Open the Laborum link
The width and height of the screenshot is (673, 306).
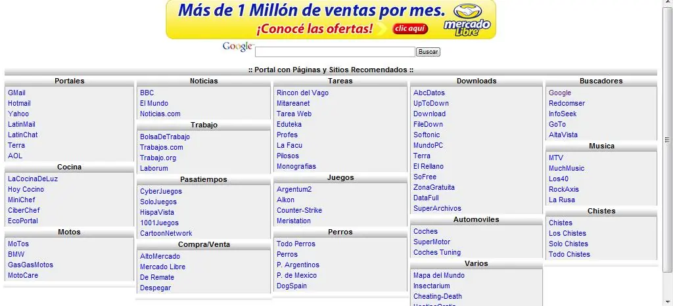[x=154, y=168]
